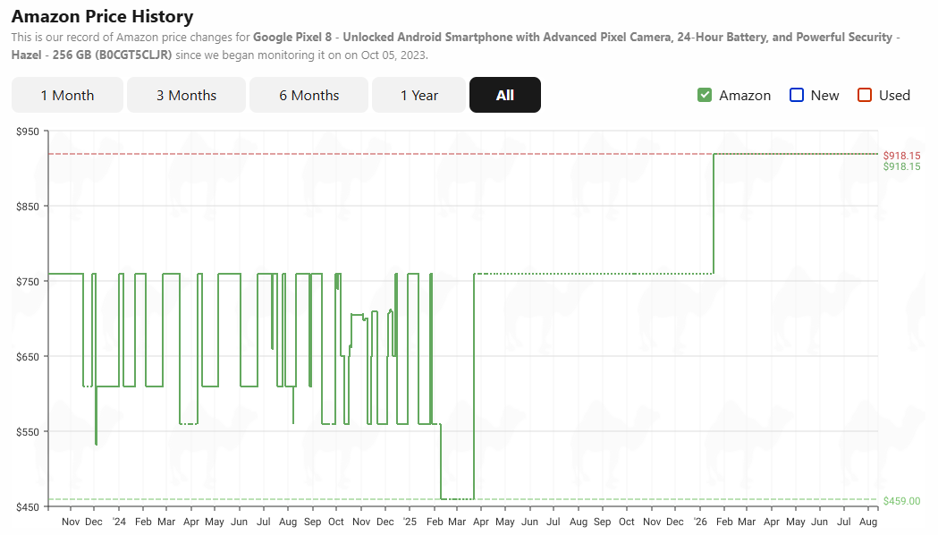Click the product name Google Pixel 8 text
Screen dimensions: 938x535
pos(292,37)
